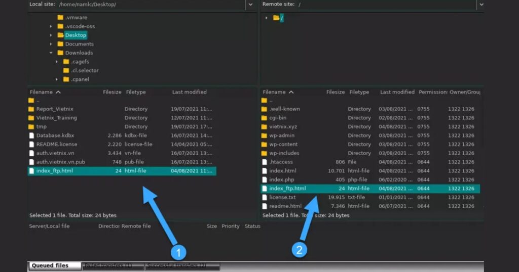Select the .vmware folder icon in local tree

click(60, 18)
